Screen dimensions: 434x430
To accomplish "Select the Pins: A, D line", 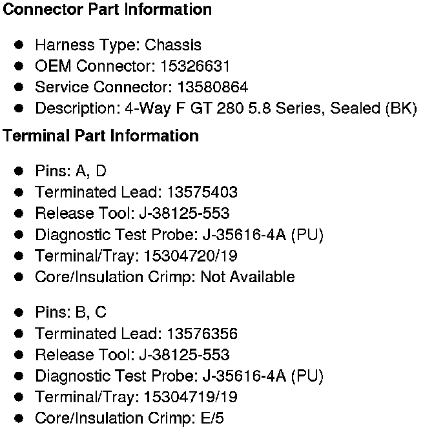I will (70, 171).
